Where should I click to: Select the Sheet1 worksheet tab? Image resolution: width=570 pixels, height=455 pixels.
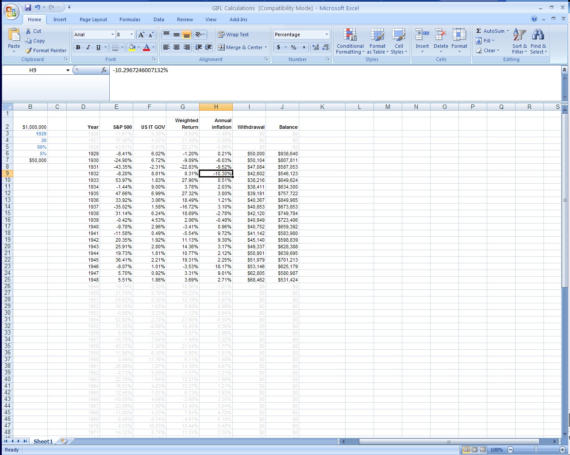point(43,441)
